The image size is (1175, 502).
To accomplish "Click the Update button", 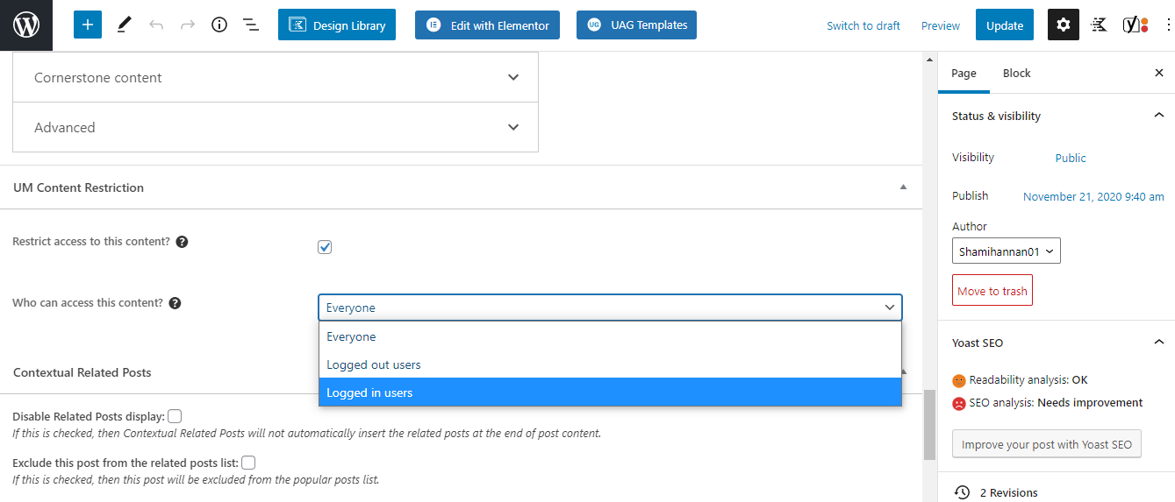I will 1004,25.
